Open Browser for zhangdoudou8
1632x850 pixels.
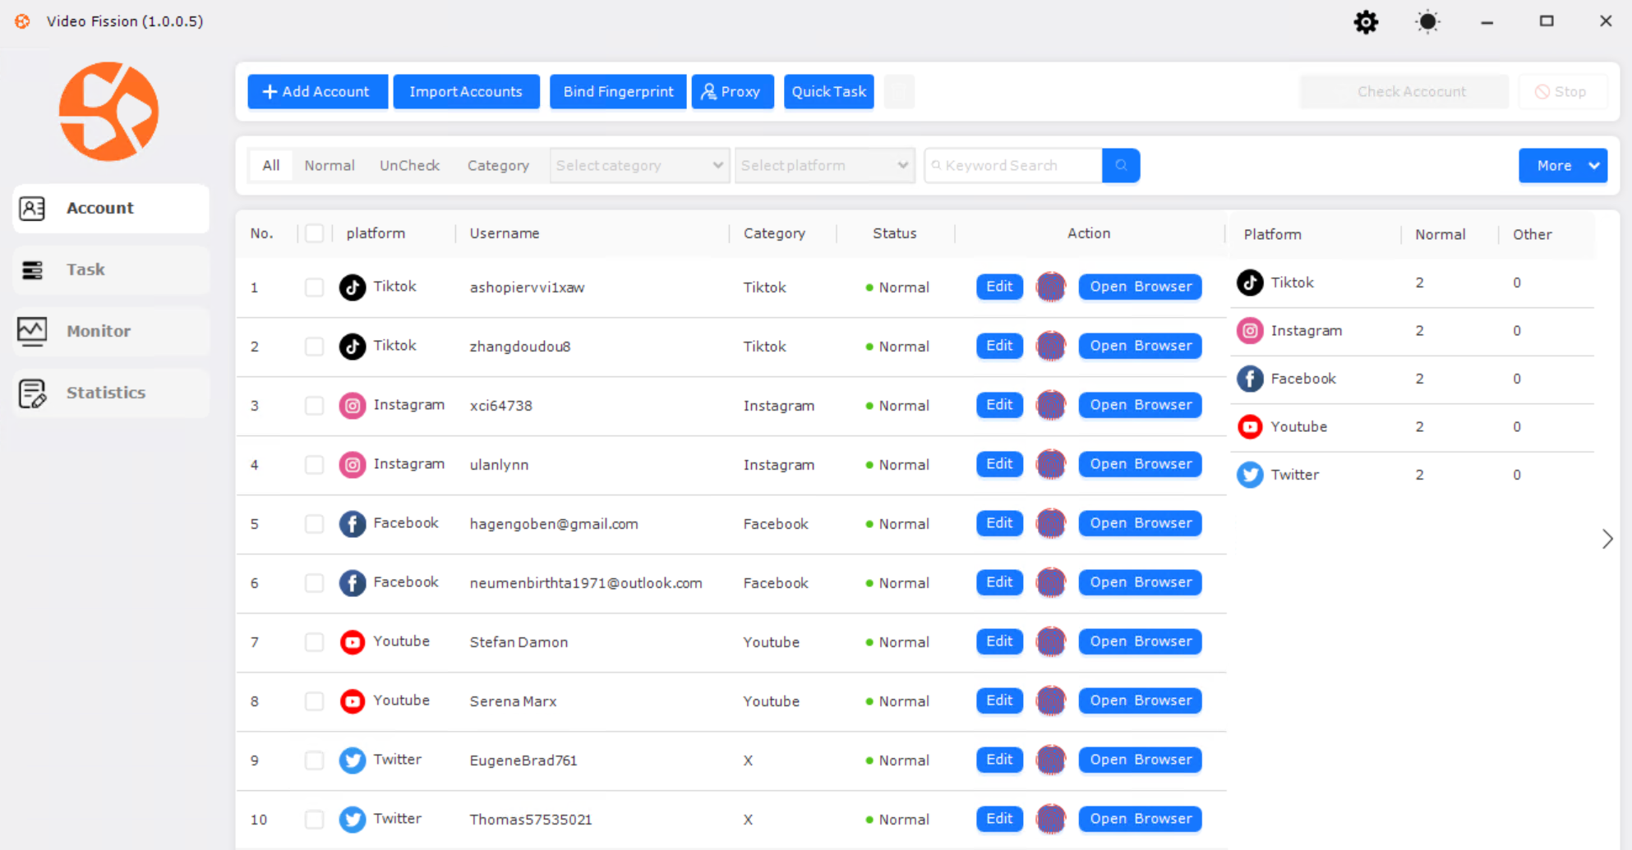click(x=1140, y=346)
